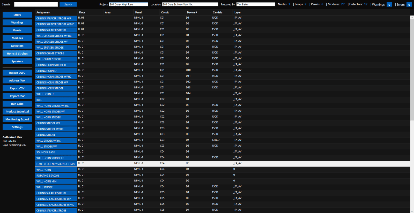
Task: Sort by the Candela column header
Action: tap(217, 12)
